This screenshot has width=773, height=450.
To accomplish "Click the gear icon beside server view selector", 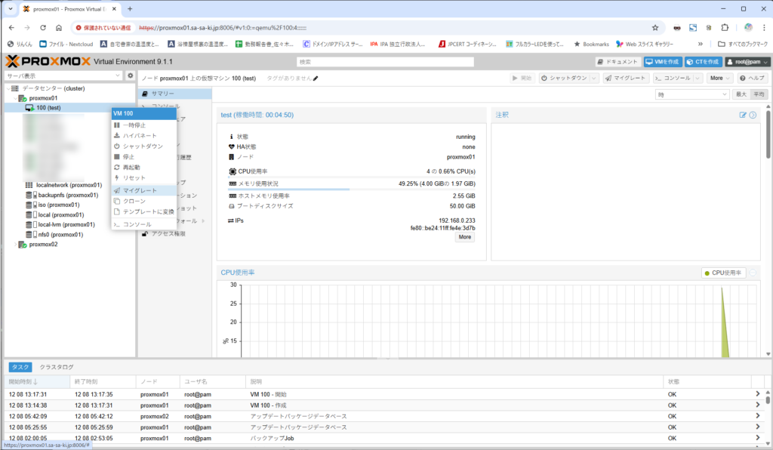I will tap(130, 76).
